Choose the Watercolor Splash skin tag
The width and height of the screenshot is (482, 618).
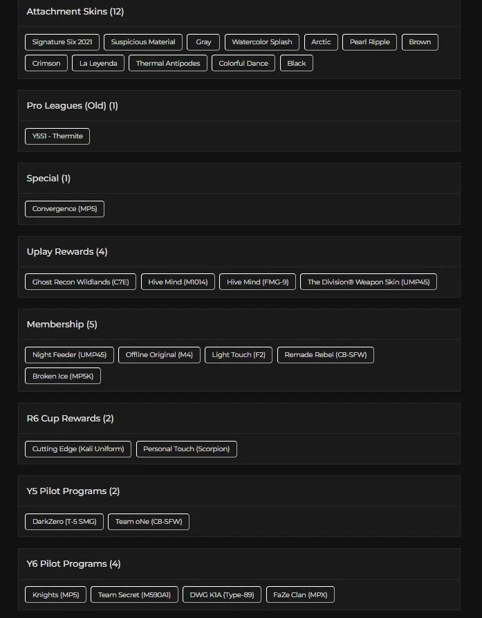tap(262, 42)
